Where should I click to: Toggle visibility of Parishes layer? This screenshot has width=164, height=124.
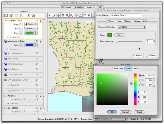click(41, 96)
